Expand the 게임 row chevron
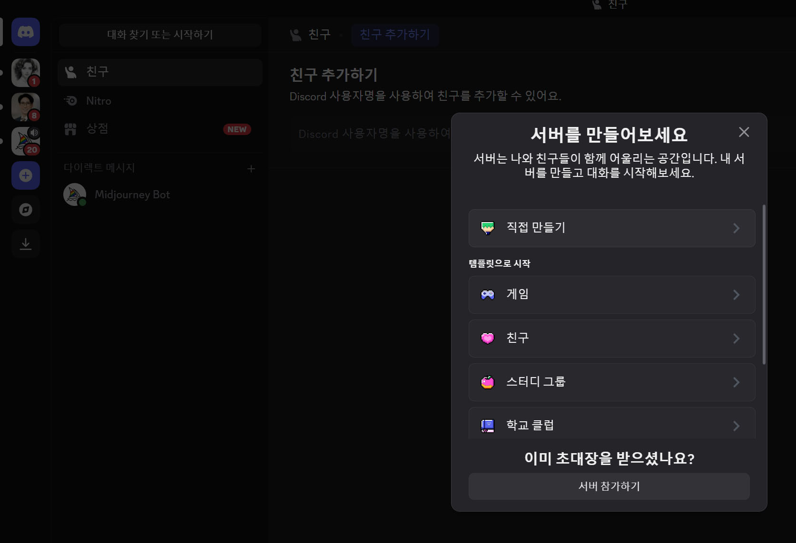This screenshot has width=796, height=543. (736, 295)
